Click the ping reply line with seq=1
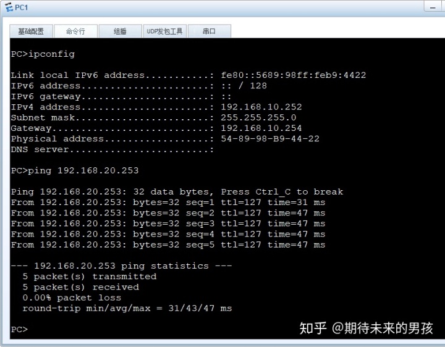 click(168, 203)
